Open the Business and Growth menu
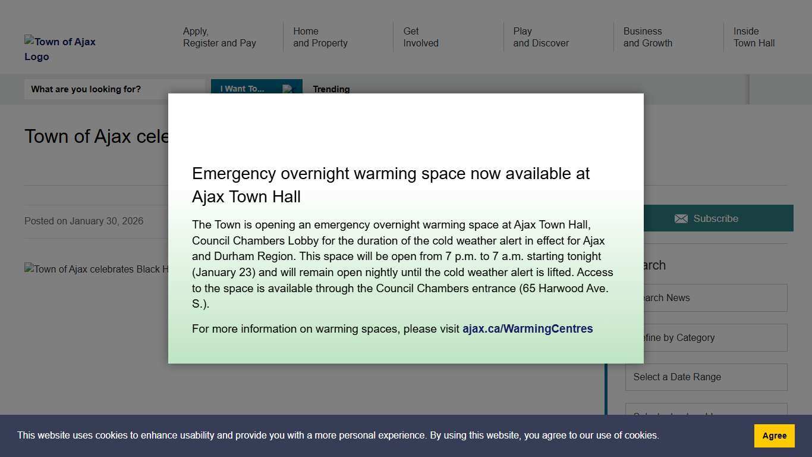The image size is (812, 457). tap(647, 37)
